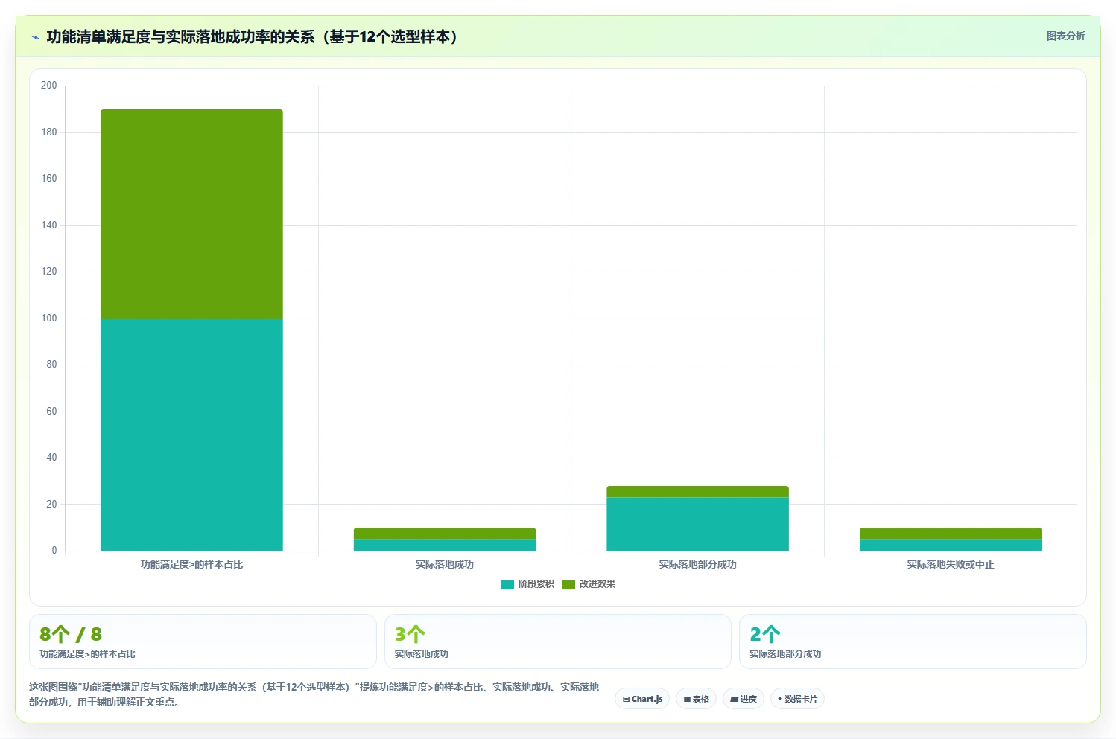1116x739 pixels.
Task: Click the 8个 / 8 stat card
Action: [x=203, y=642]
